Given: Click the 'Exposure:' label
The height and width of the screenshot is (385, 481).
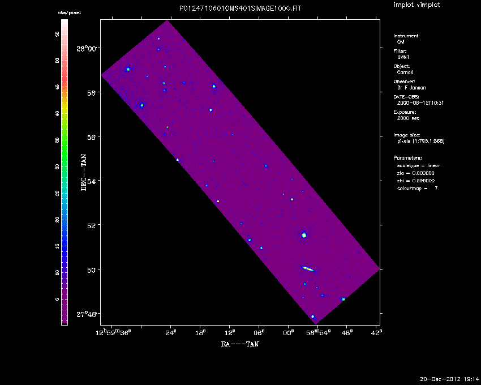Looking at the screenshot, I should coord(405,112).
